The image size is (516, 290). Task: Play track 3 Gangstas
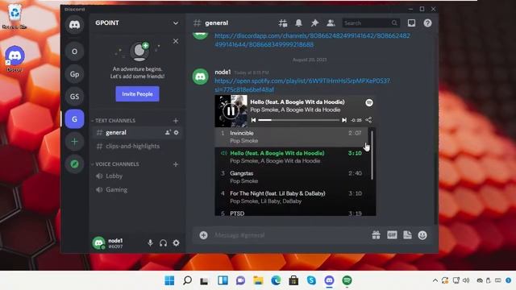click(292, 177)
